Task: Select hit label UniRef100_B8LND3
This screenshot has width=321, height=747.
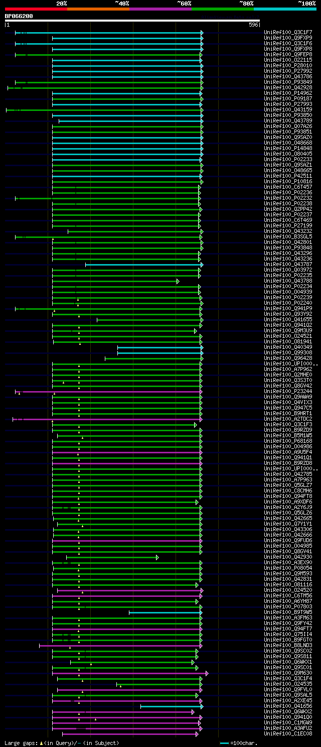Action: point(288,646)
